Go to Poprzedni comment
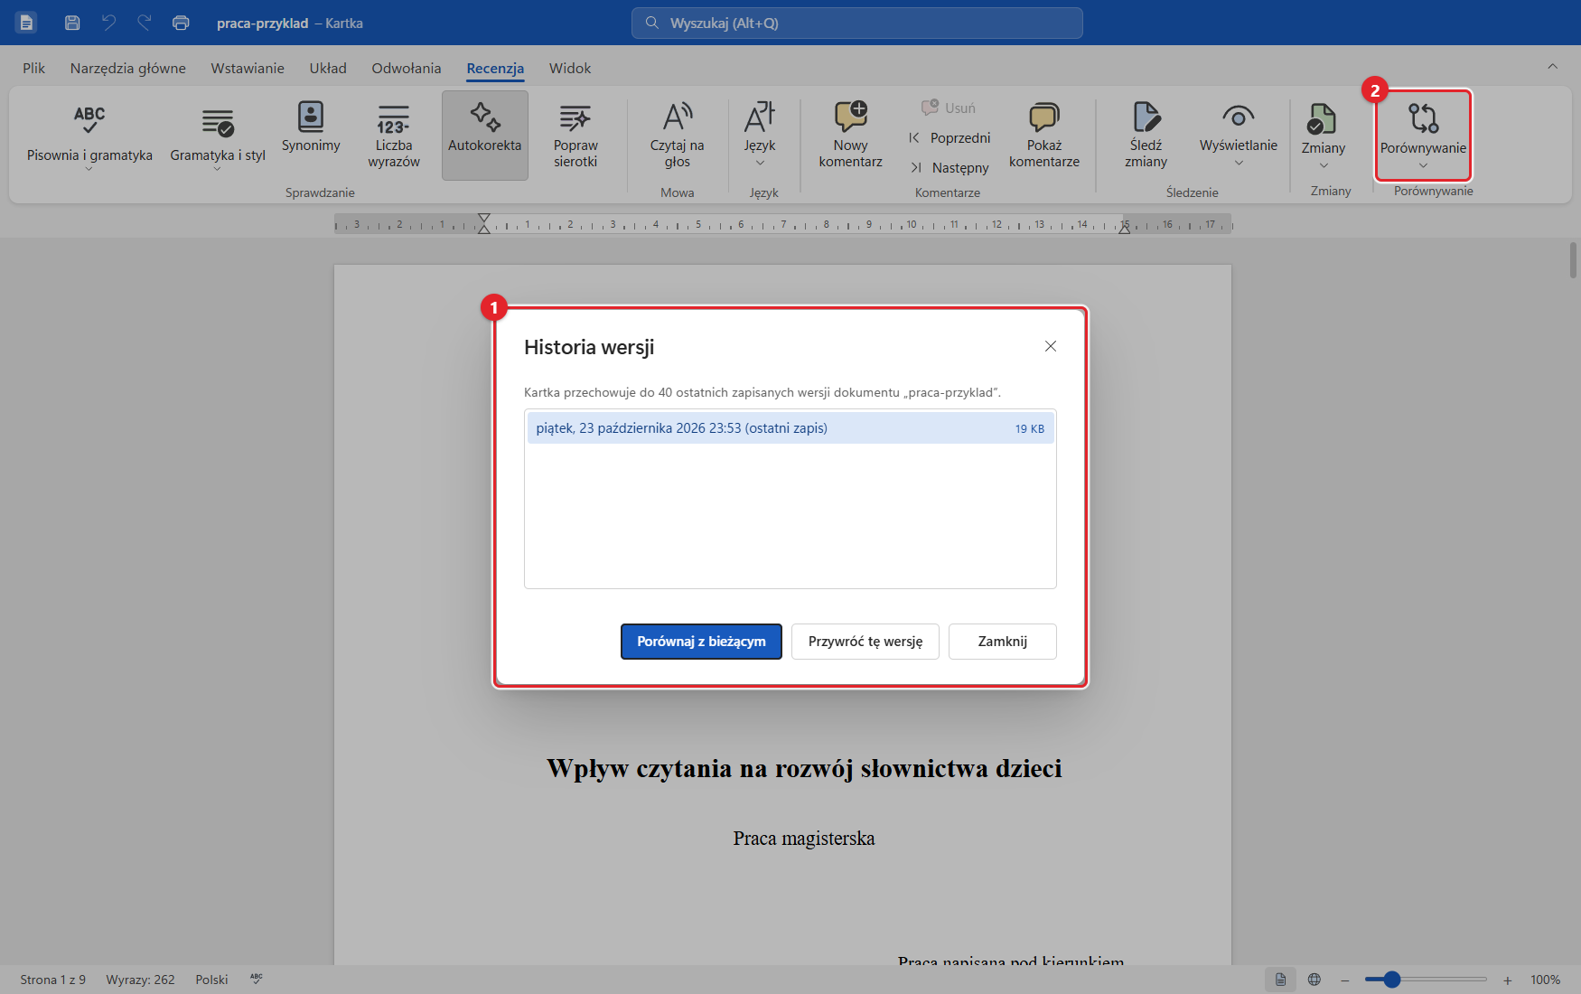1581x994 pixels. (950, 137)
